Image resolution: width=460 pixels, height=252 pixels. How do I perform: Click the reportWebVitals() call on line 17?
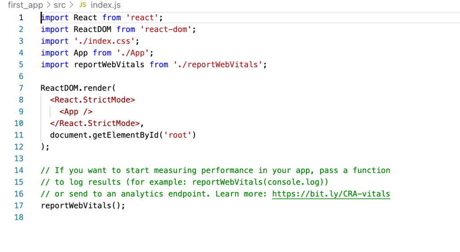click(x=83, y=206)
